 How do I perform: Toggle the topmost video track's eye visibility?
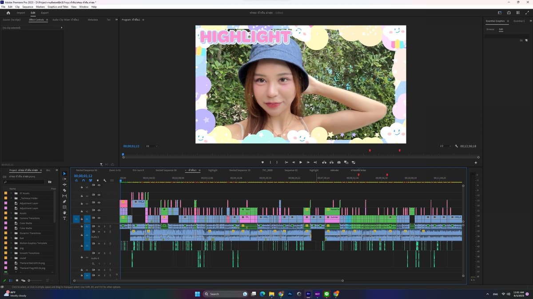click(99, 185)
